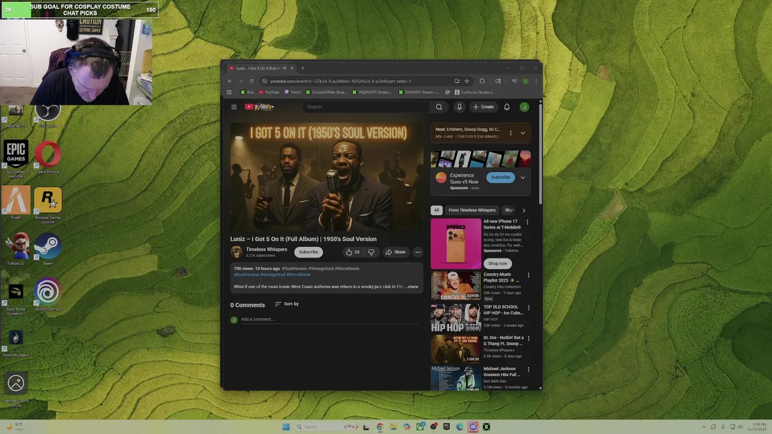772x434 pixels.
Task: Select the All filter chip
Action: click(437, 210)
